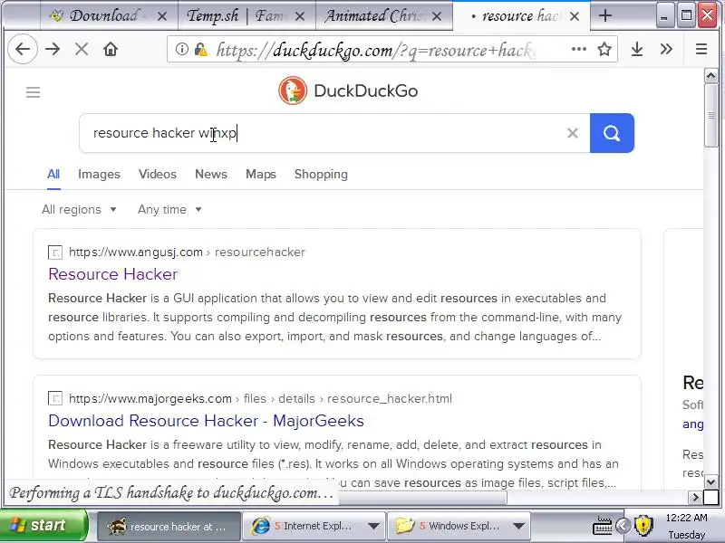The height and width of the screenshot is (543, 725).
Task: Open the Windows Start menu
Action: click(x=43, y=526)
